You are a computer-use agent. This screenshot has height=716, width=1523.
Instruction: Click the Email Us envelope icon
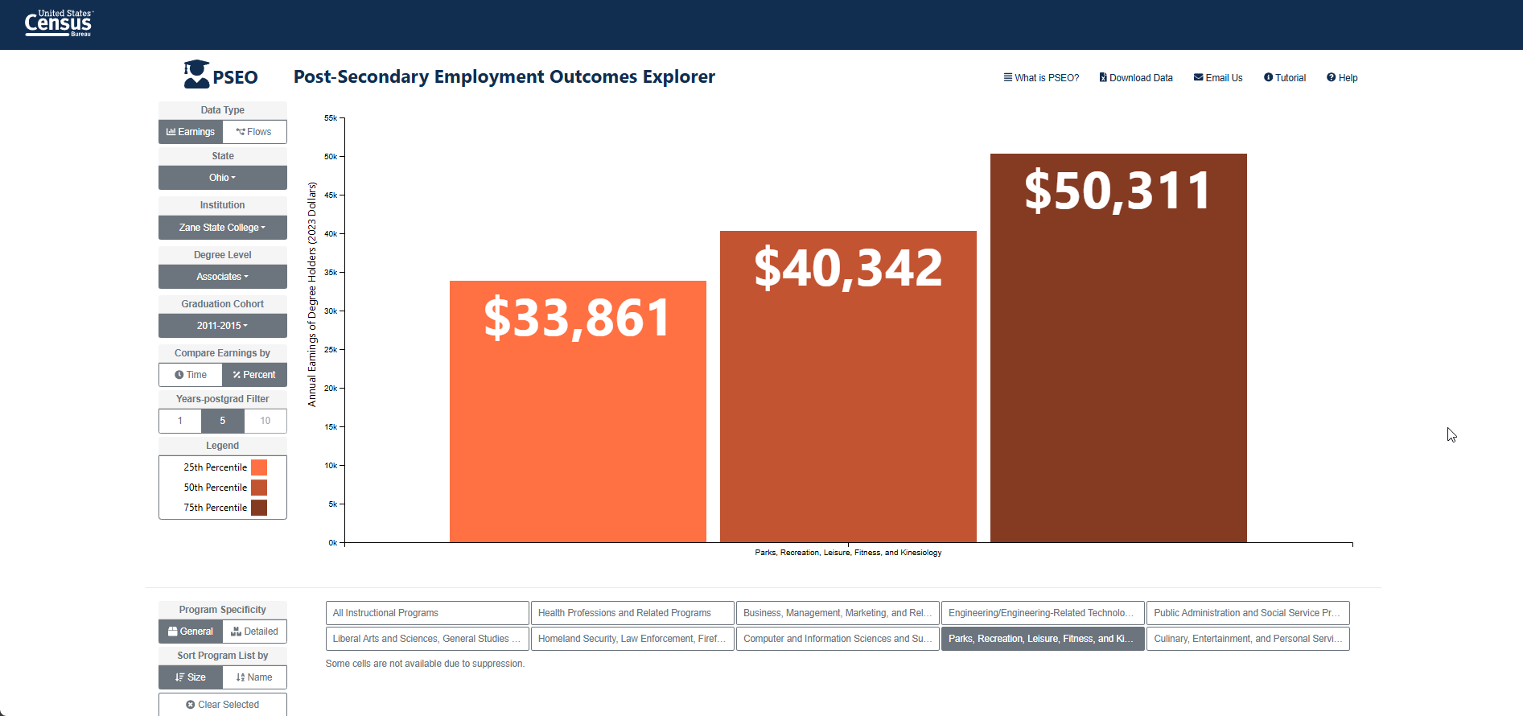tap(1198, 77)
